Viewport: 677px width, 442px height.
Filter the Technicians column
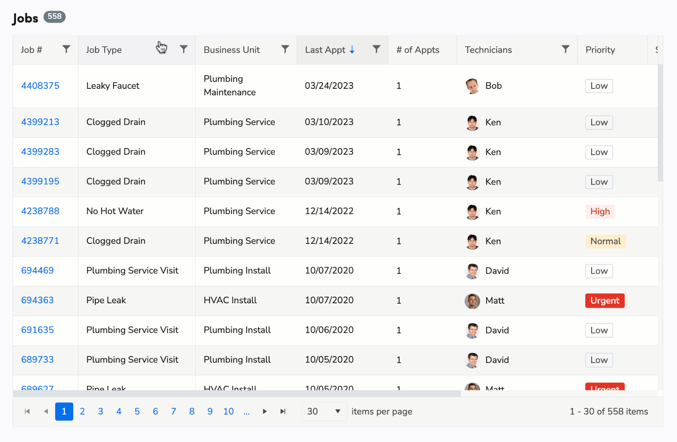click(565, 50)
